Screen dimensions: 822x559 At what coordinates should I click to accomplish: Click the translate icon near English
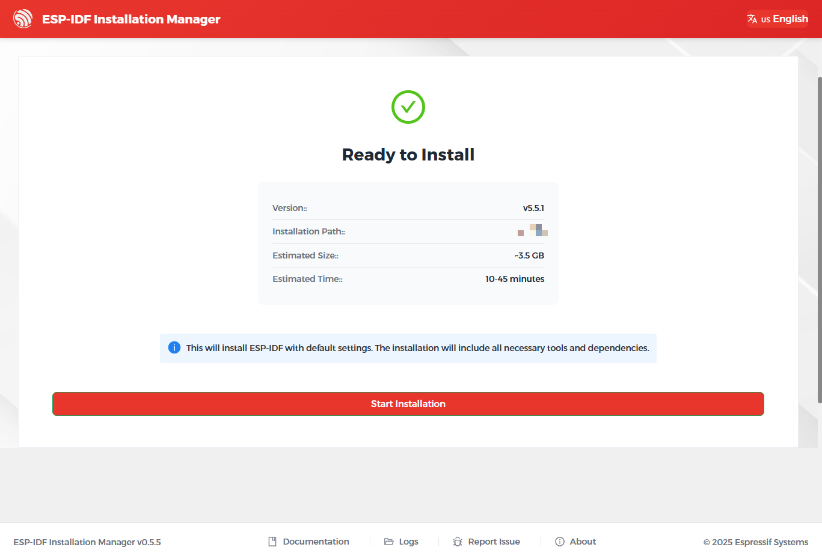click(x=752, y=19)
